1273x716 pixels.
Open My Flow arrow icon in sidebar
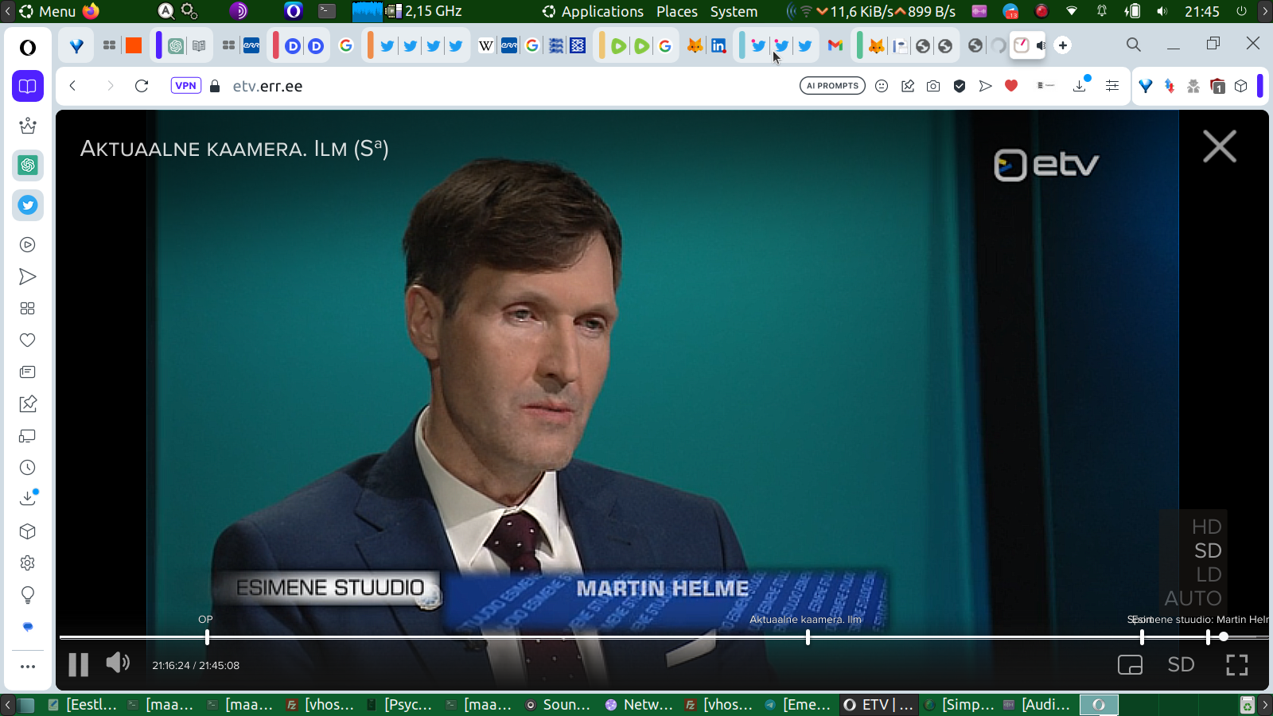(x=28, y=277)
